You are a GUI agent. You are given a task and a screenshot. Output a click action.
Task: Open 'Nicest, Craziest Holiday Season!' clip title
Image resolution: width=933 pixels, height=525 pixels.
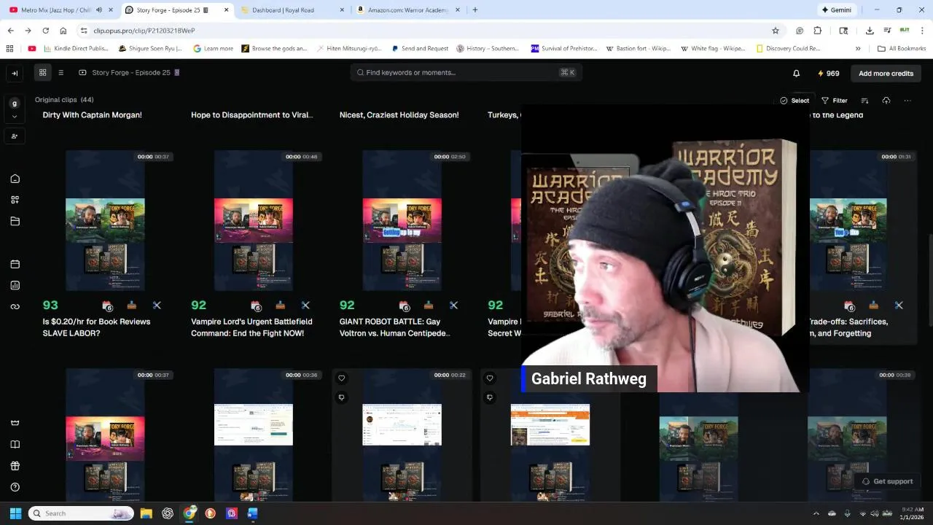tap(399, 115)
